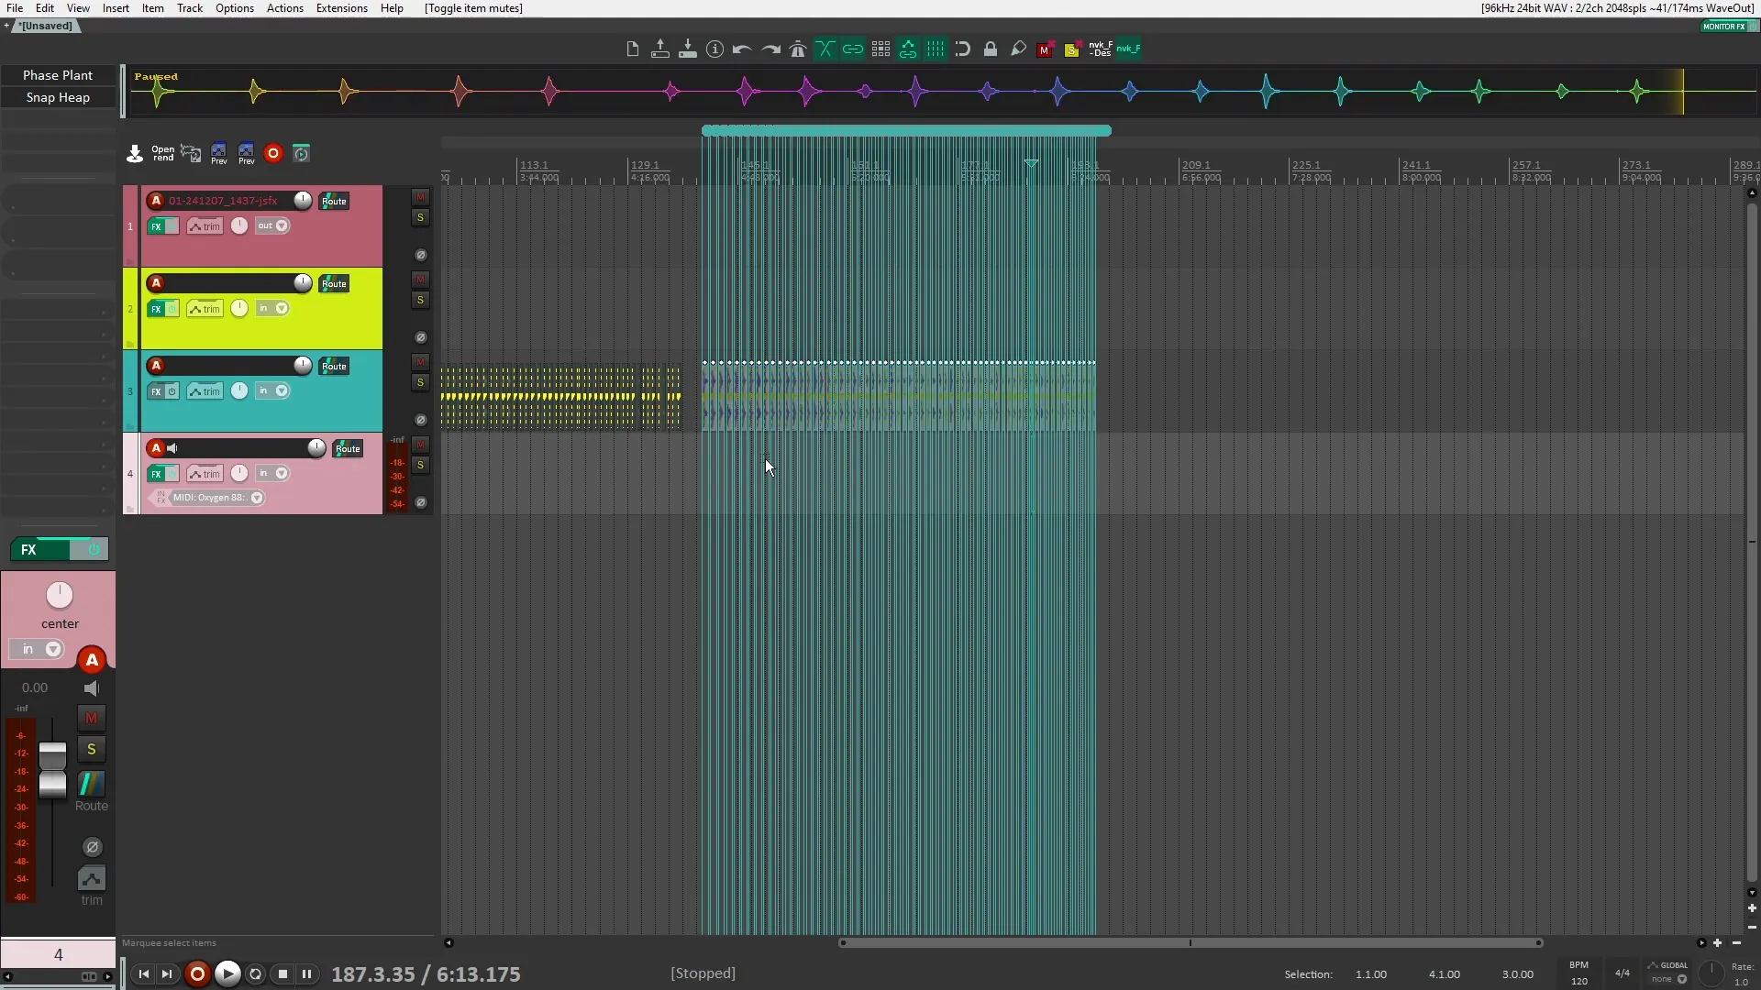The height and width of the screenshot is (990, 1761).
Task: Open the Extensions menu
Action: pyautogui.click(x=342, y=8)
